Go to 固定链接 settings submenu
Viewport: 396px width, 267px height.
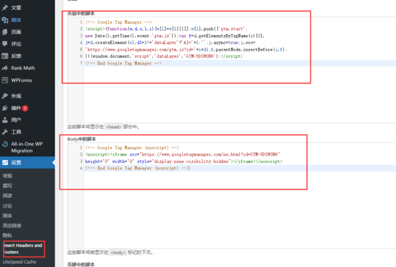click(12, 225)
